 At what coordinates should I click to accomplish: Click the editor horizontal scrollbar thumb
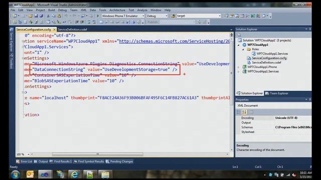click(98, 154)
